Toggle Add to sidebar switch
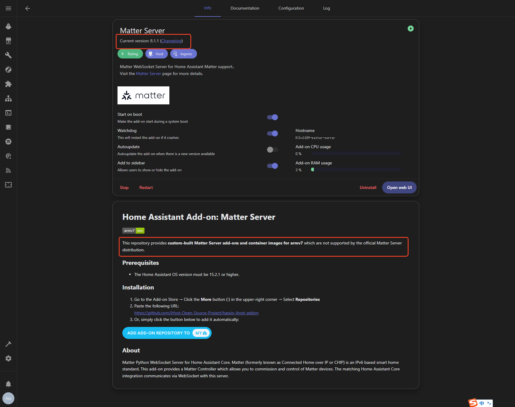 pyautogui.click(x=272, y=166)
